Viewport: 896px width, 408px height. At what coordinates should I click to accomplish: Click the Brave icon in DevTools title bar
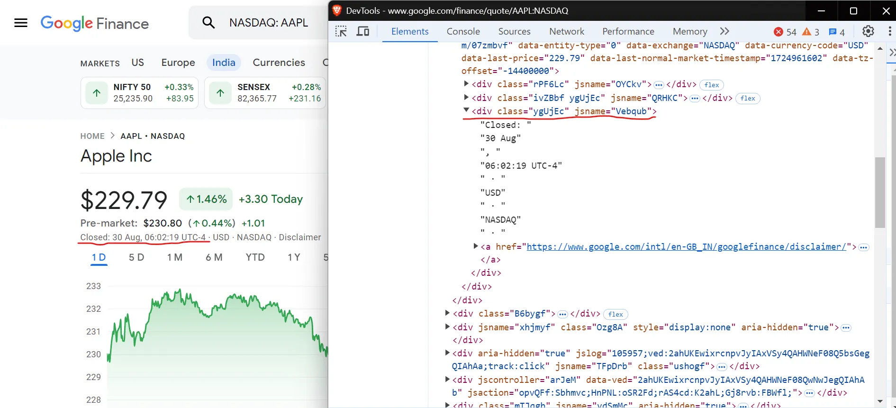coord(337,10)
